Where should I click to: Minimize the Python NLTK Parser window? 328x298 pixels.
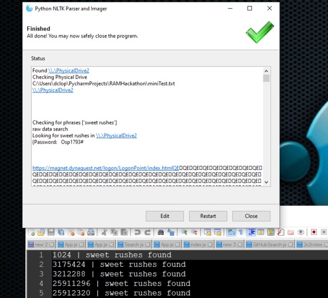(x=230, y=8)
